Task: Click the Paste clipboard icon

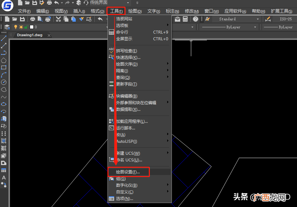Action: pyautogui.click(x=73, y=19)
